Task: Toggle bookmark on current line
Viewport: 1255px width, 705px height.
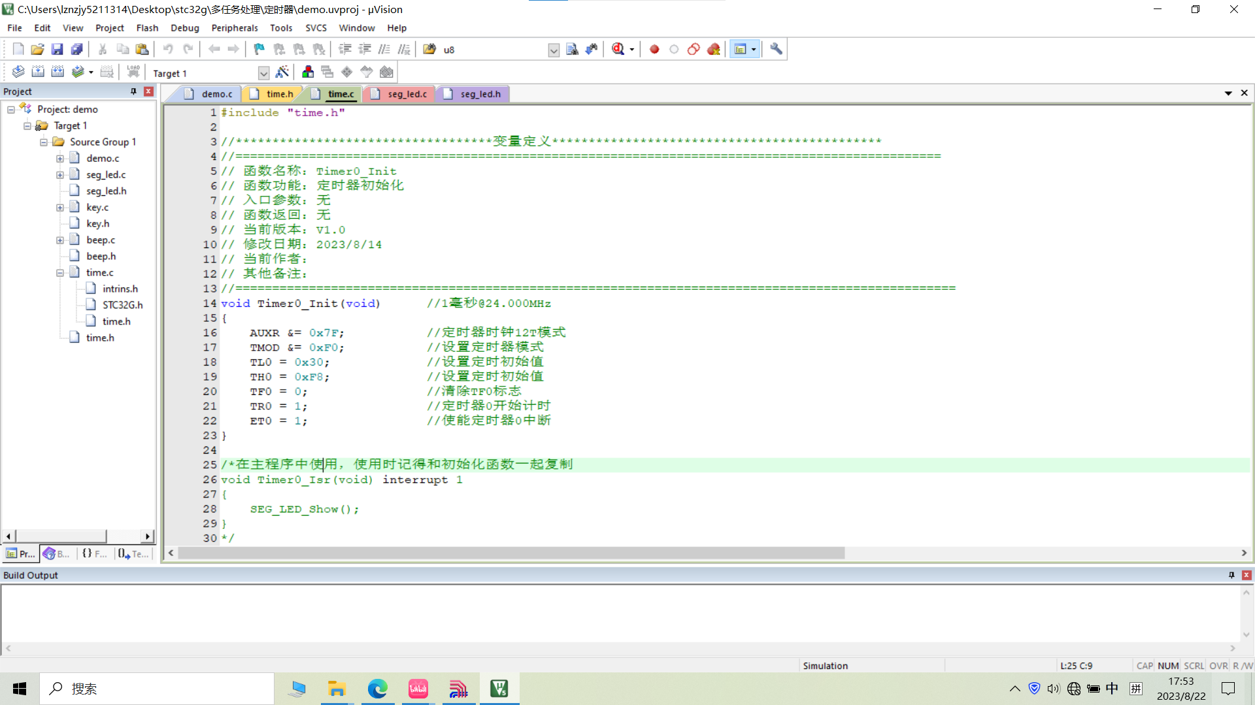Action: pos(259,49)
